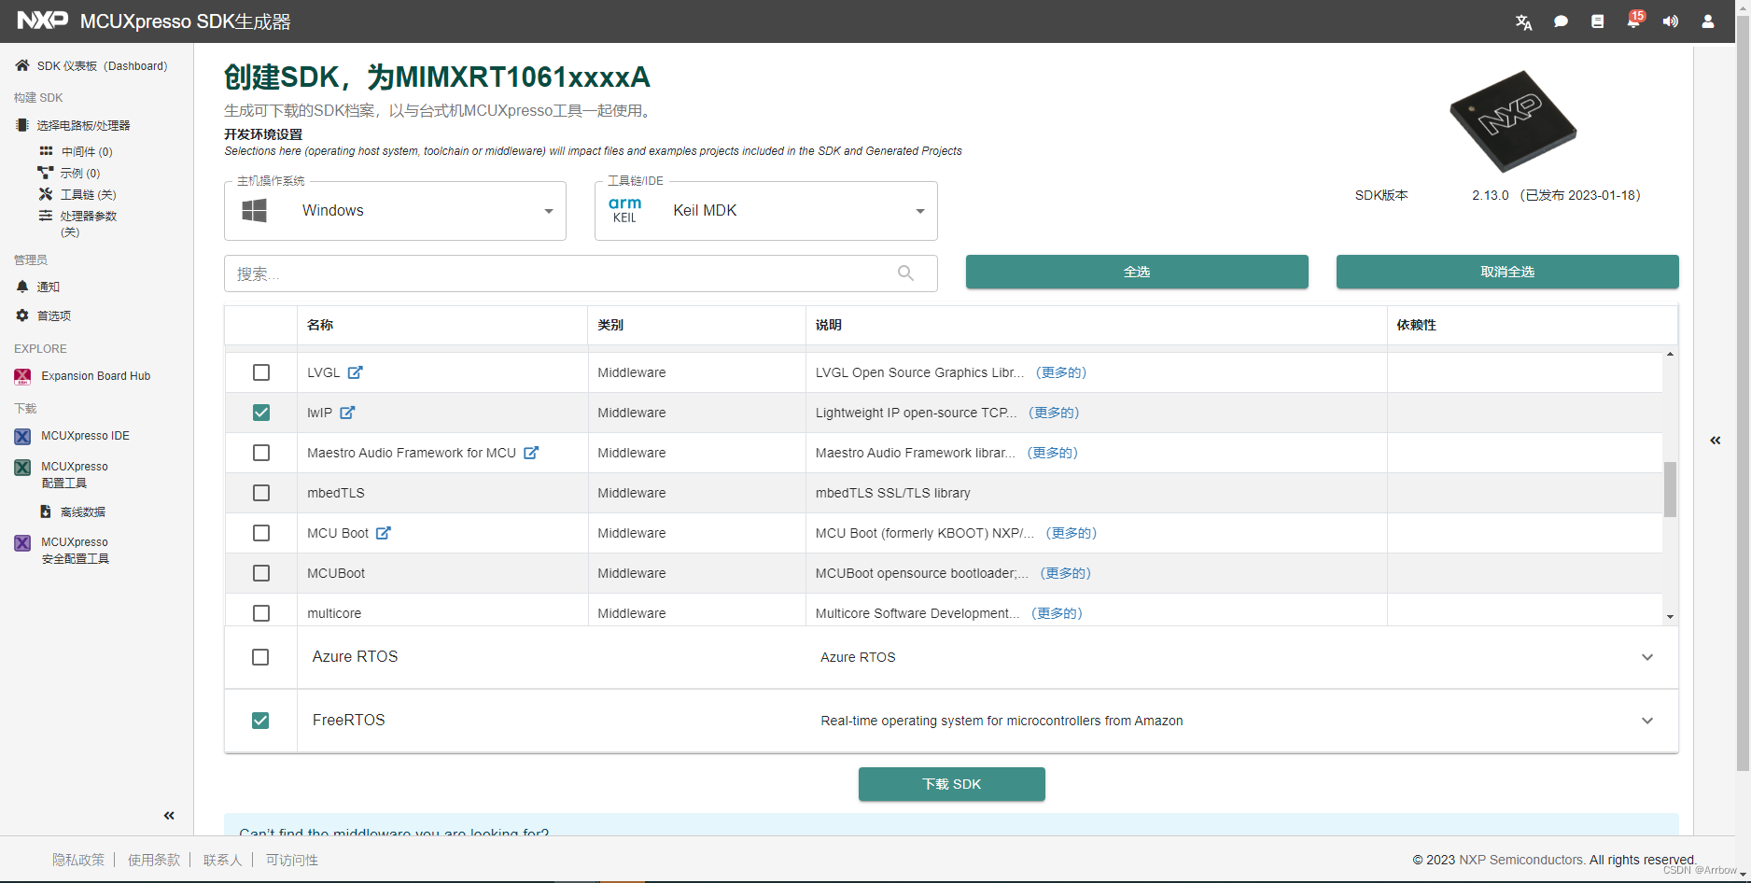Click the 通知 bell icon in sidebar
The height and width of the screenshot is (883, 1751).
pos(22,287)
